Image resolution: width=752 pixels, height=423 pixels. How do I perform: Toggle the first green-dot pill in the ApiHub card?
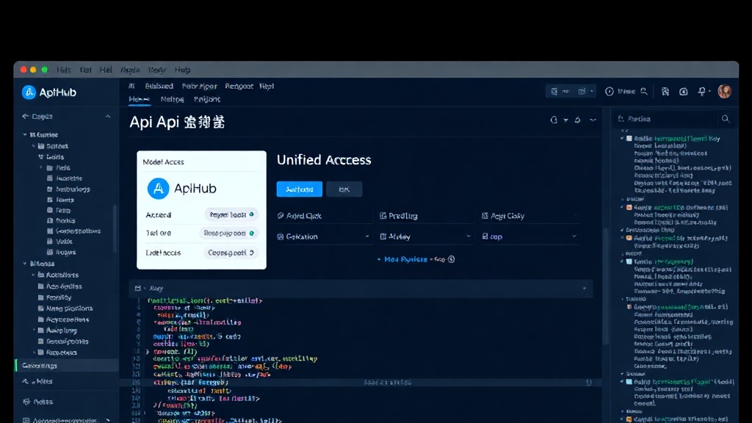point(232,214)
